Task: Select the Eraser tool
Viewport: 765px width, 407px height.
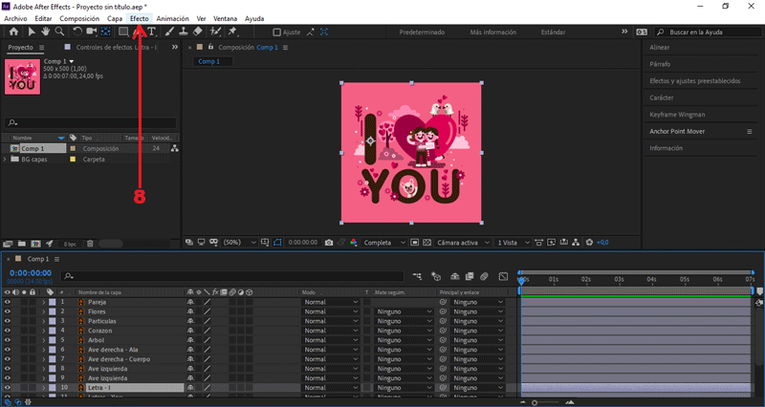Action: (197, 32)
